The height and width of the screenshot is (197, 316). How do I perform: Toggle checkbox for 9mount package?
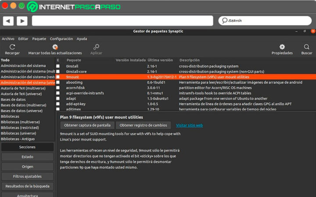(58, 77)
